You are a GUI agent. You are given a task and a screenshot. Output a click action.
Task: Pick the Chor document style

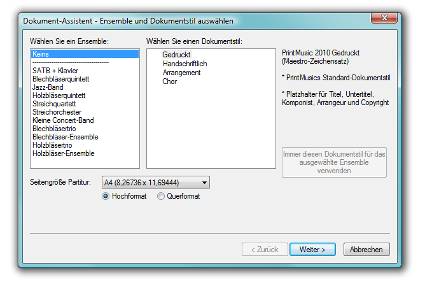click(170, 82)
